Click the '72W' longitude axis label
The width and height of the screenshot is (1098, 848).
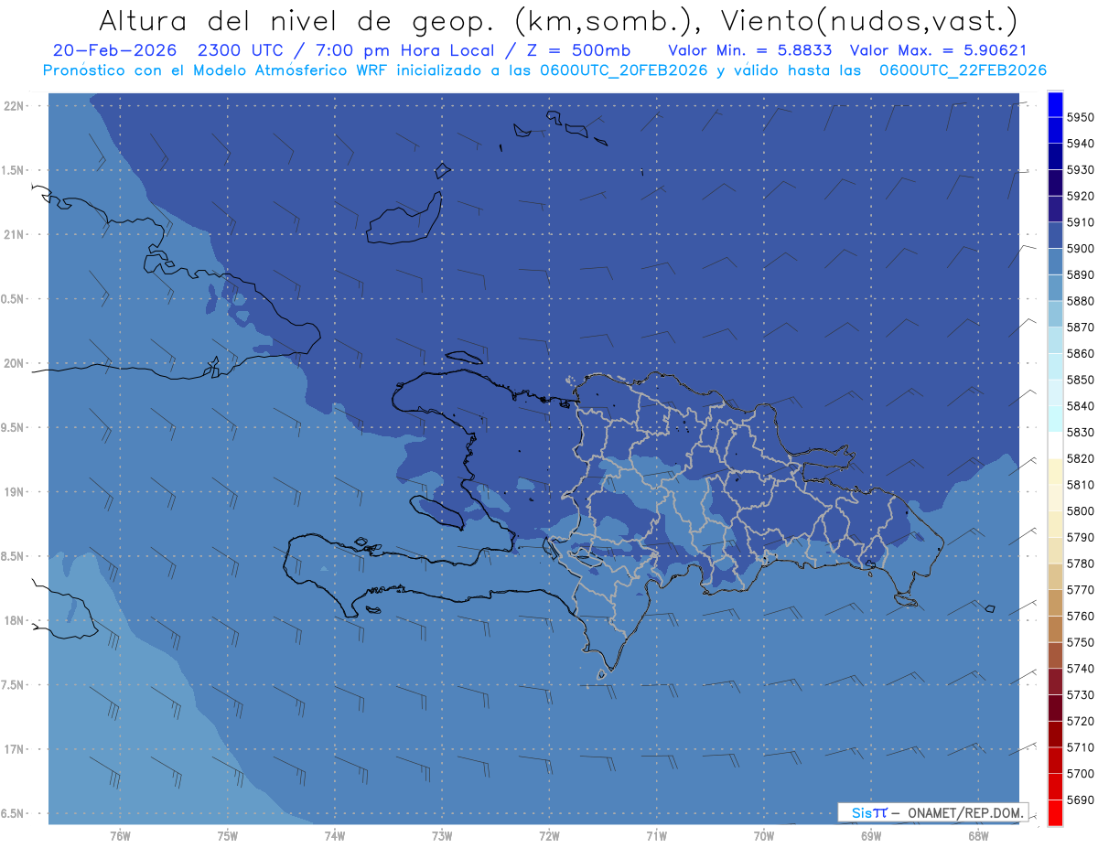pyautogui.click(x=549, y=836)
